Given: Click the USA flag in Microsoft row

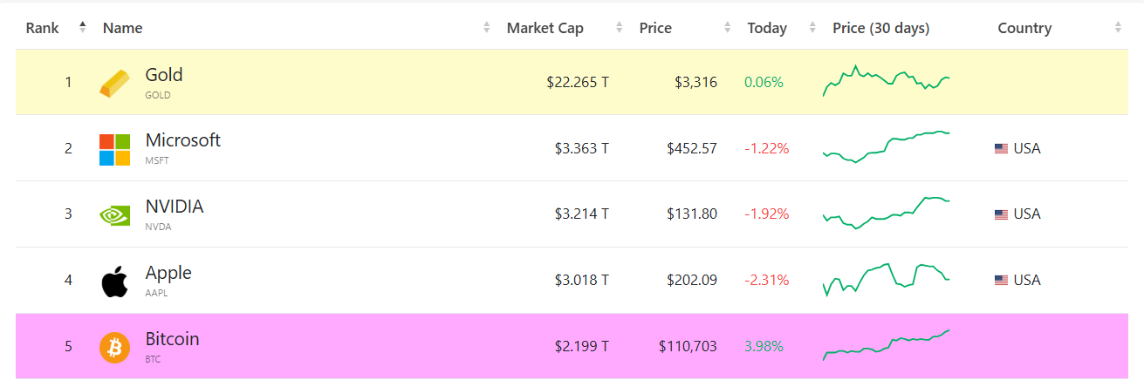Looking at the screenshot, I should pos(1001,149).
